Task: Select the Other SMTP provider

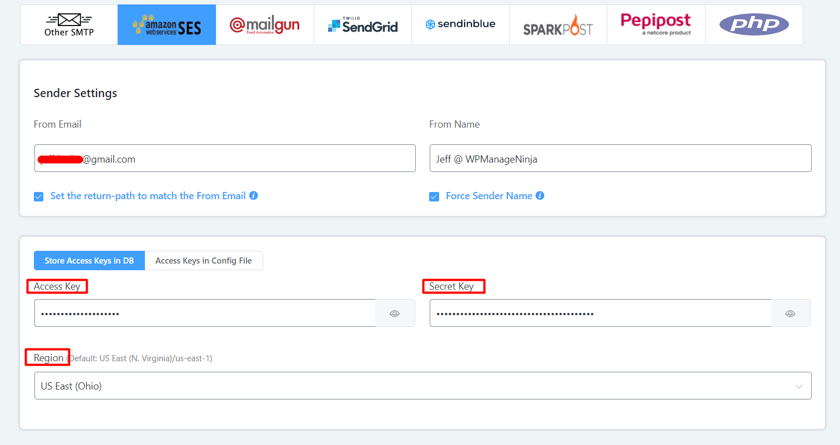Action: (69, 25)
